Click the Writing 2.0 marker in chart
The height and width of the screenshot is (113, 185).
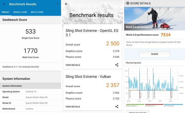coord(141,95)
